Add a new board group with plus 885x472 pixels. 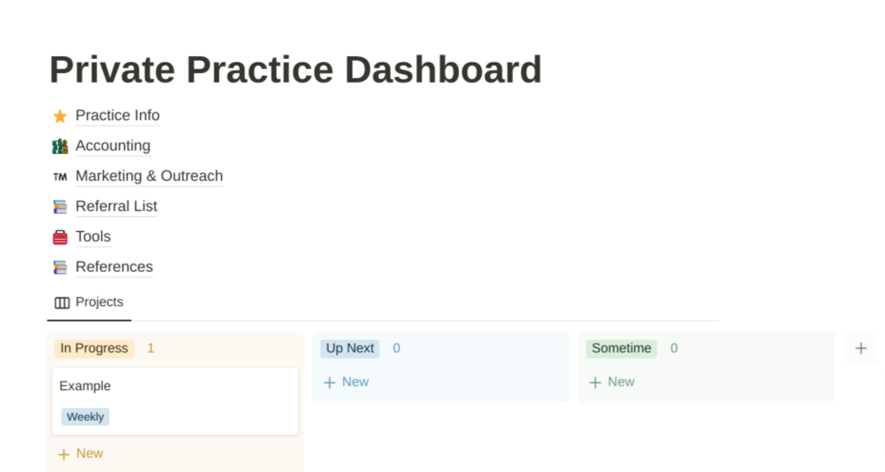click(x=860, y=348)
